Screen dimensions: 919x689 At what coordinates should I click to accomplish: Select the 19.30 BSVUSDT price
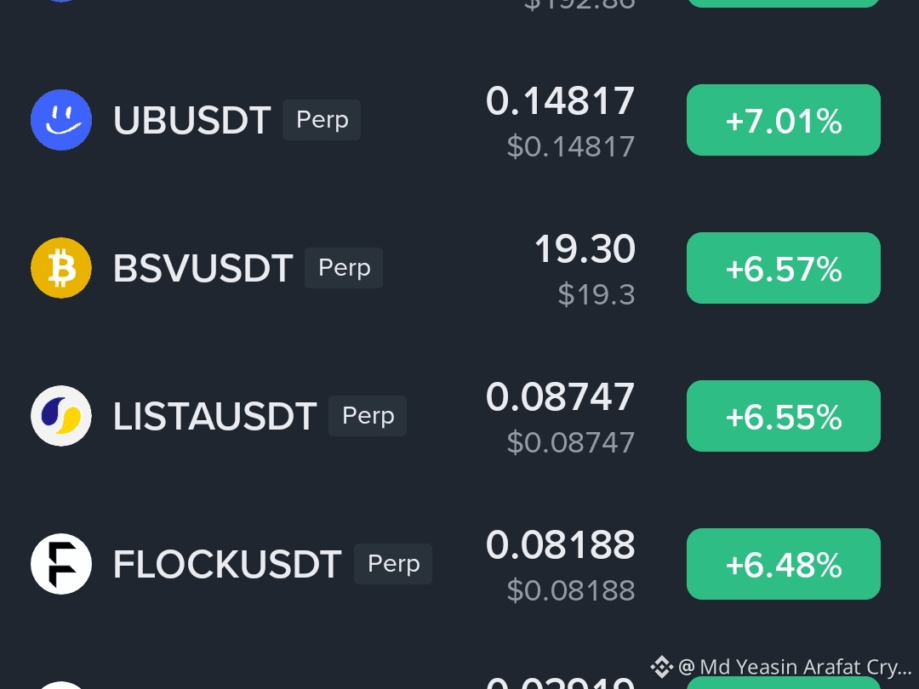click(585, 249)
